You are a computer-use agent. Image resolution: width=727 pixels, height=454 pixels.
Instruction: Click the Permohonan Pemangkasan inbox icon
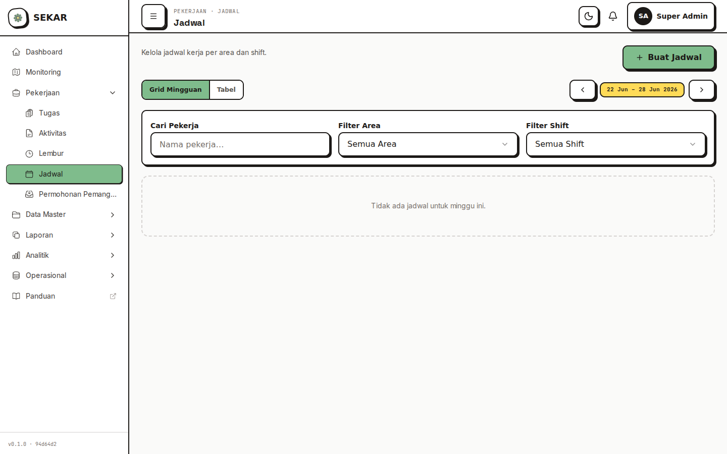click(29, 194)
